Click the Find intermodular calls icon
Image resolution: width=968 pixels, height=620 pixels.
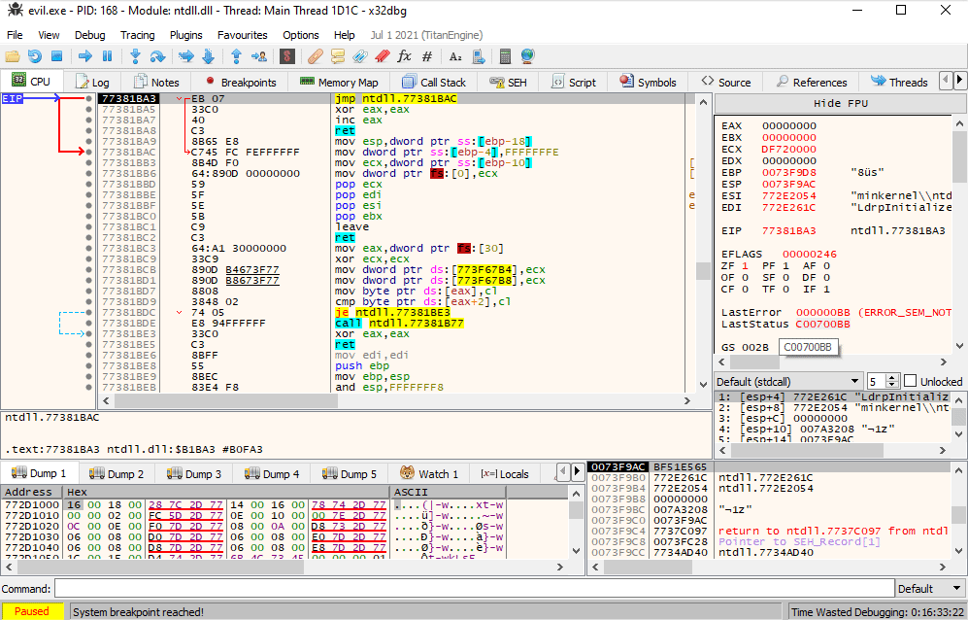(479, 57)
